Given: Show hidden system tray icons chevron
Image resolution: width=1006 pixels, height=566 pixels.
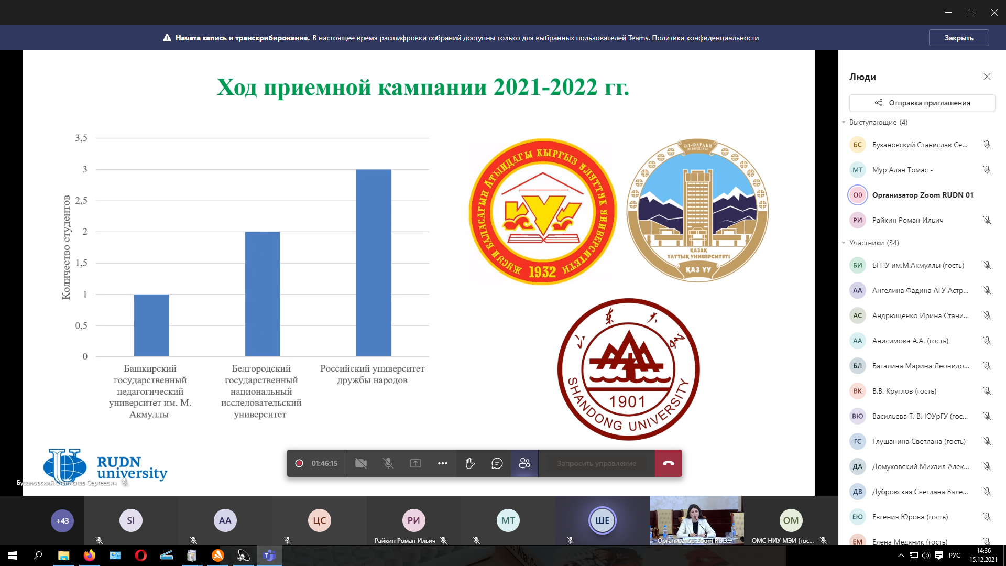Looking at the screenshot, I should [x=901, y=556].
